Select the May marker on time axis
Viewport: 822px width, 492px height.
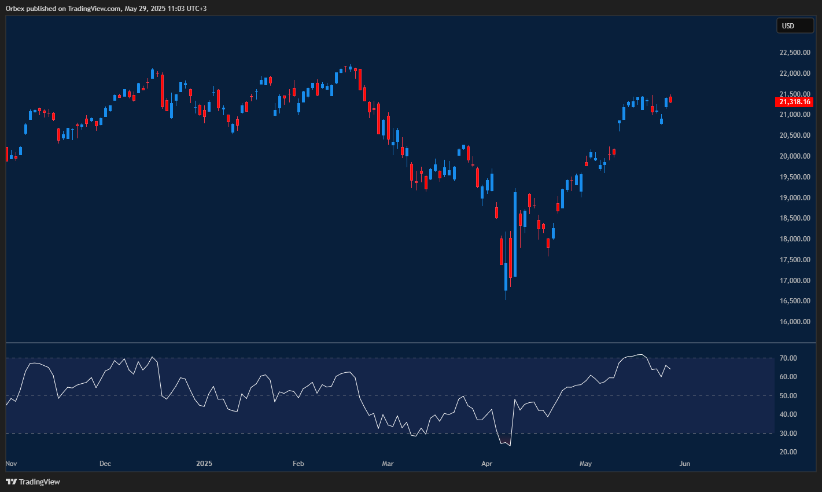[586, 464]
